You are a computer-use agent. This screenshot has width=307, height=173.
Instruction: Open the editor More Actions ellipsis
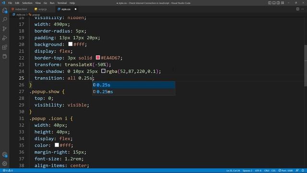[303, 9]
